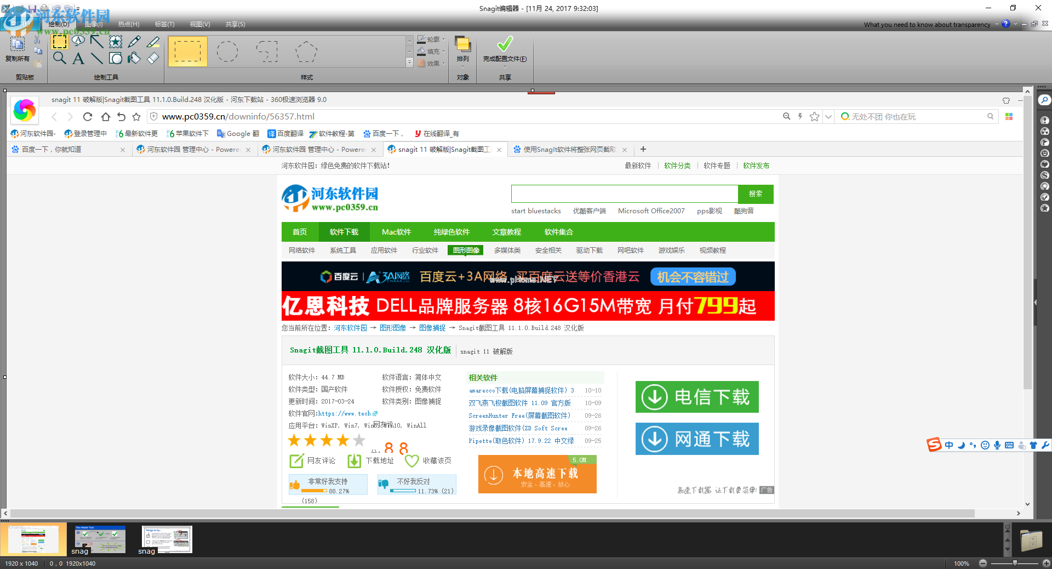Switch to the Hotspots (热点) ribbon tab
Screen dimensions: 1052x569
pyautogui.click(x=129, y=24)
